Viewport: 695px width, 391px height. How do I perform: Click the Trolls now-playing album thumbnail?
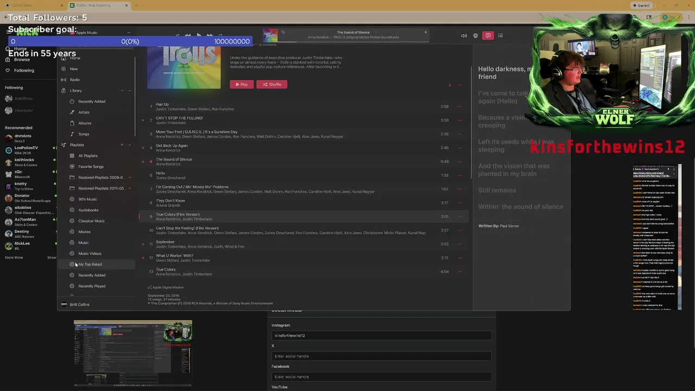(x=270, y=35)
